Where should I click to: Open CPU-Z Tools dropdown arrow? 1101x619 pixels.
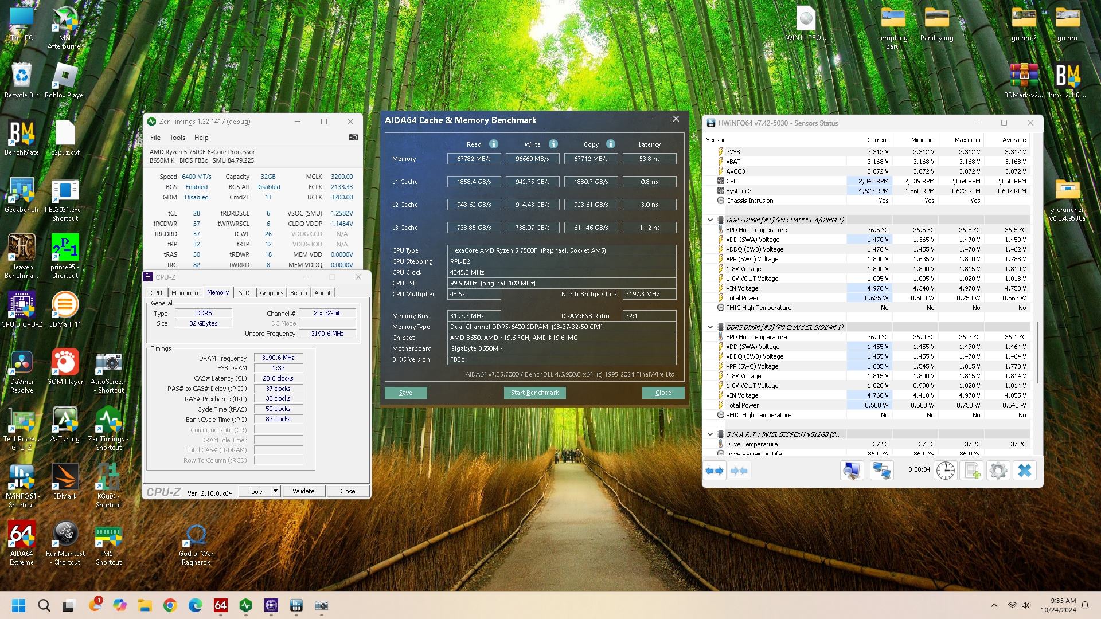click(275, 491)
